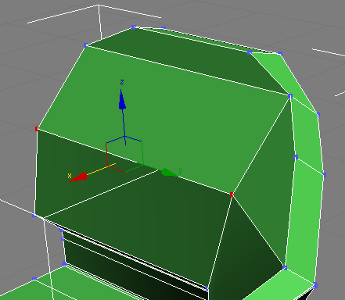Viewport: 345px width, 300px height.
Task: Select the leftmost blue vertex on the top edge
Action: pyautogui.click(x=134, y=27)
